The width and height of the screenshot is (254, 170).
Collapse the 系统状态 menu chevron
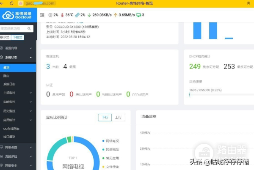(x=31, y=58)
